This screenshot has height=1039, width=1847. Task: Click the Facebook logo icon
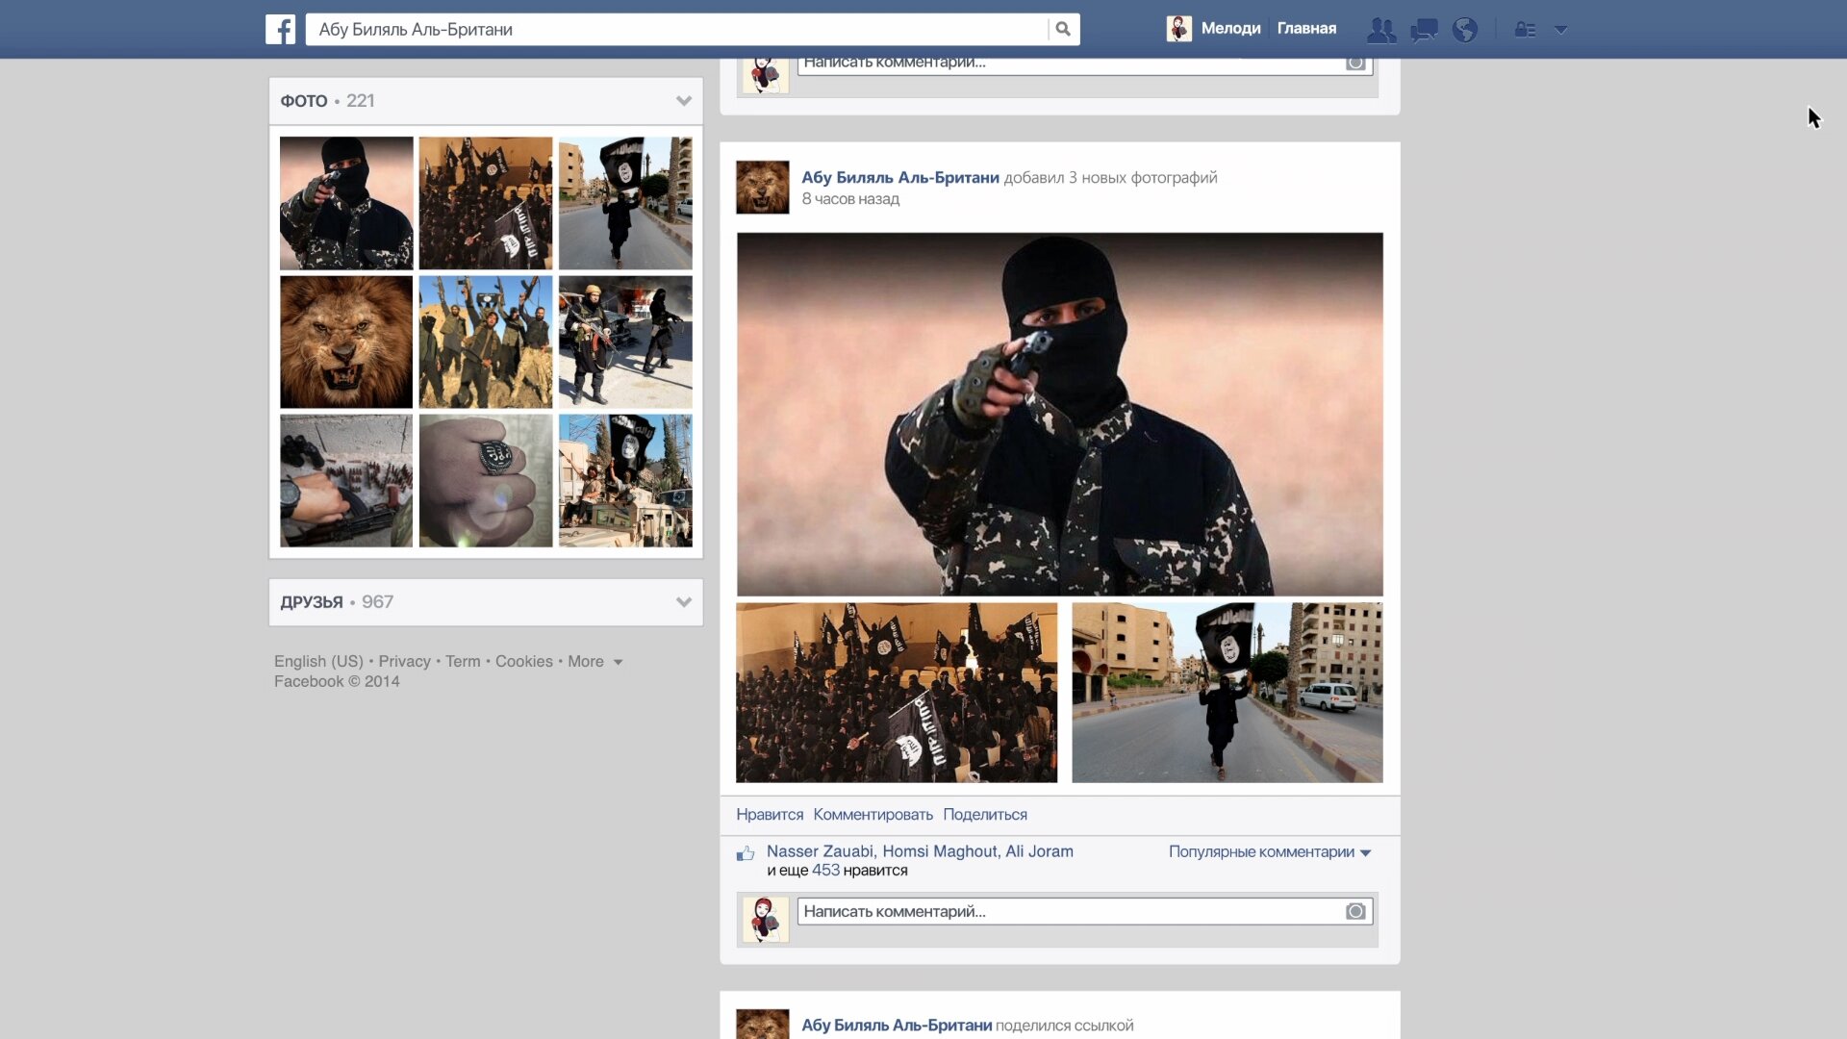pyautogui.click(x=280, y=29)
